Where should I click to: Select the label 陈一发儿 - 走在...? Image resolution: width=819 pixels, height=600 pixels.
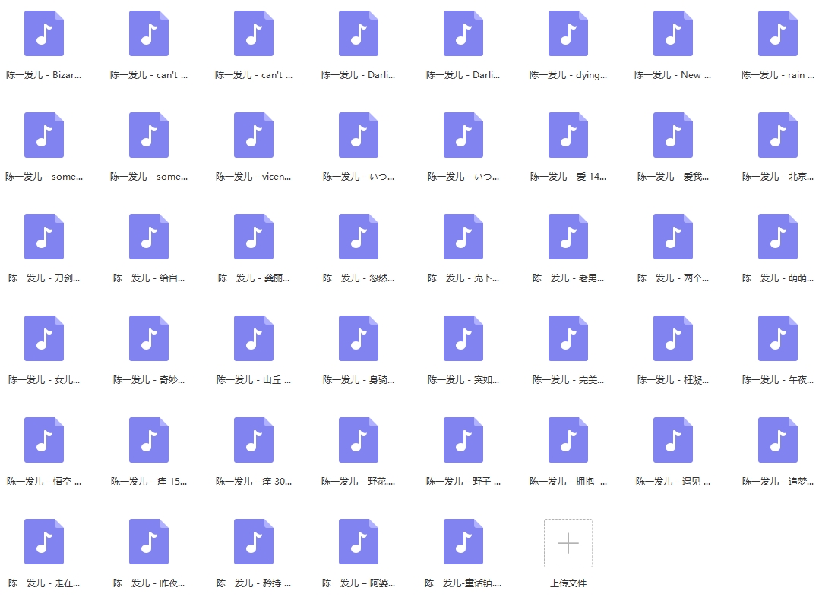[44, 583]
